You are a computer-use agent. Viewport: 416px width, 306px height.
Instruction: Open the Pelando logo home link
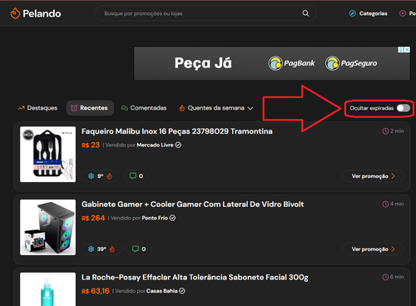coord(36,13)
